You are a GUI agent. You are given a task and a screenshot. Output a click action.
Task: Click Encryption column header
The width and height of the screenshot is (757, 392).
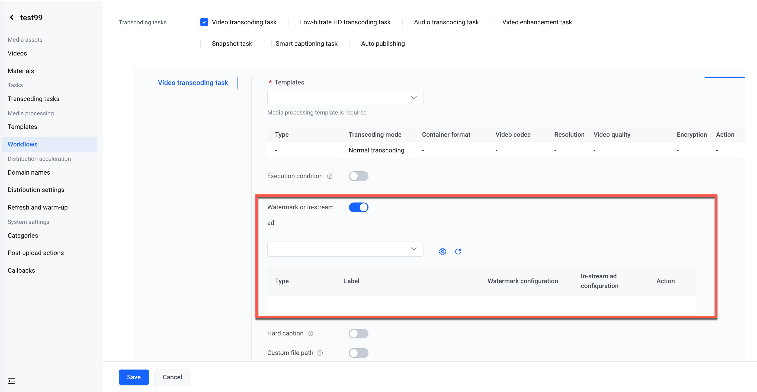pos(692,135)
